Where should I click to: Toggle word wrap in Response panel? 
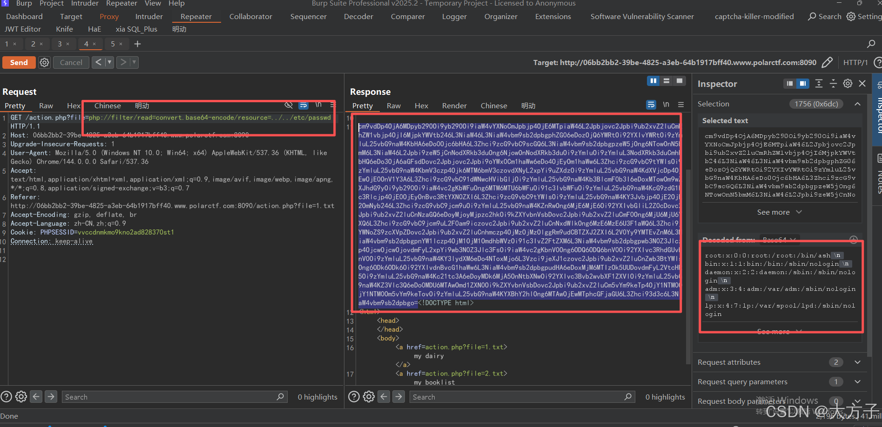651,105
